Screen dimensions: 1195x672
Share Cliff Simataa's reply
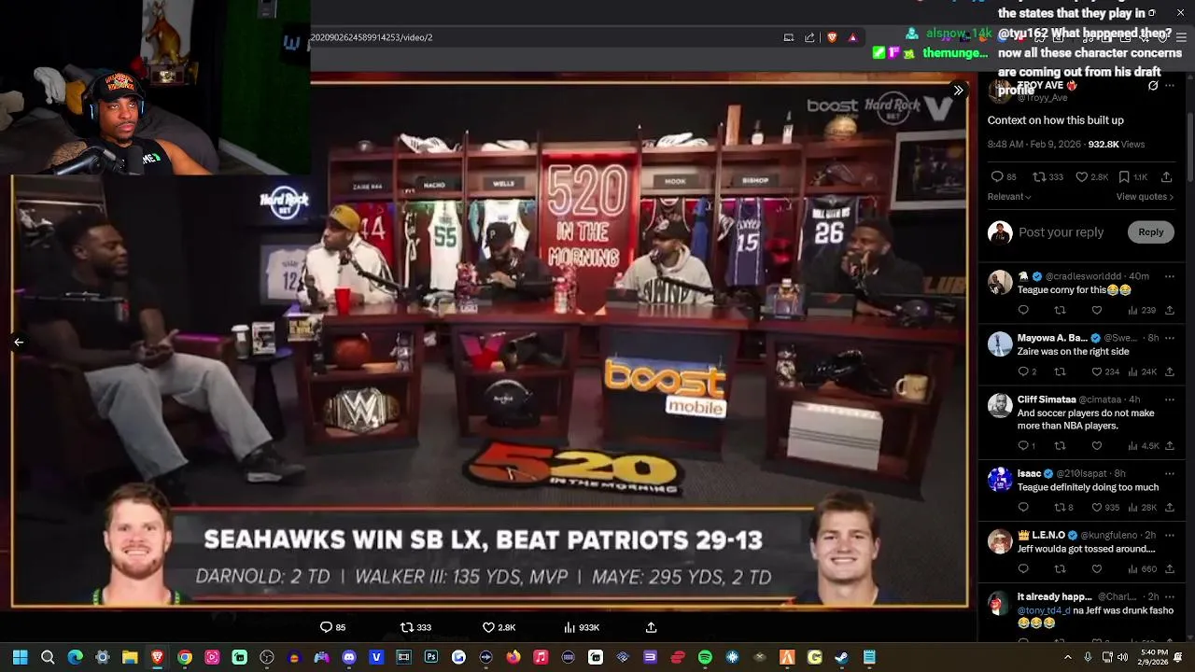[1170, 446]
